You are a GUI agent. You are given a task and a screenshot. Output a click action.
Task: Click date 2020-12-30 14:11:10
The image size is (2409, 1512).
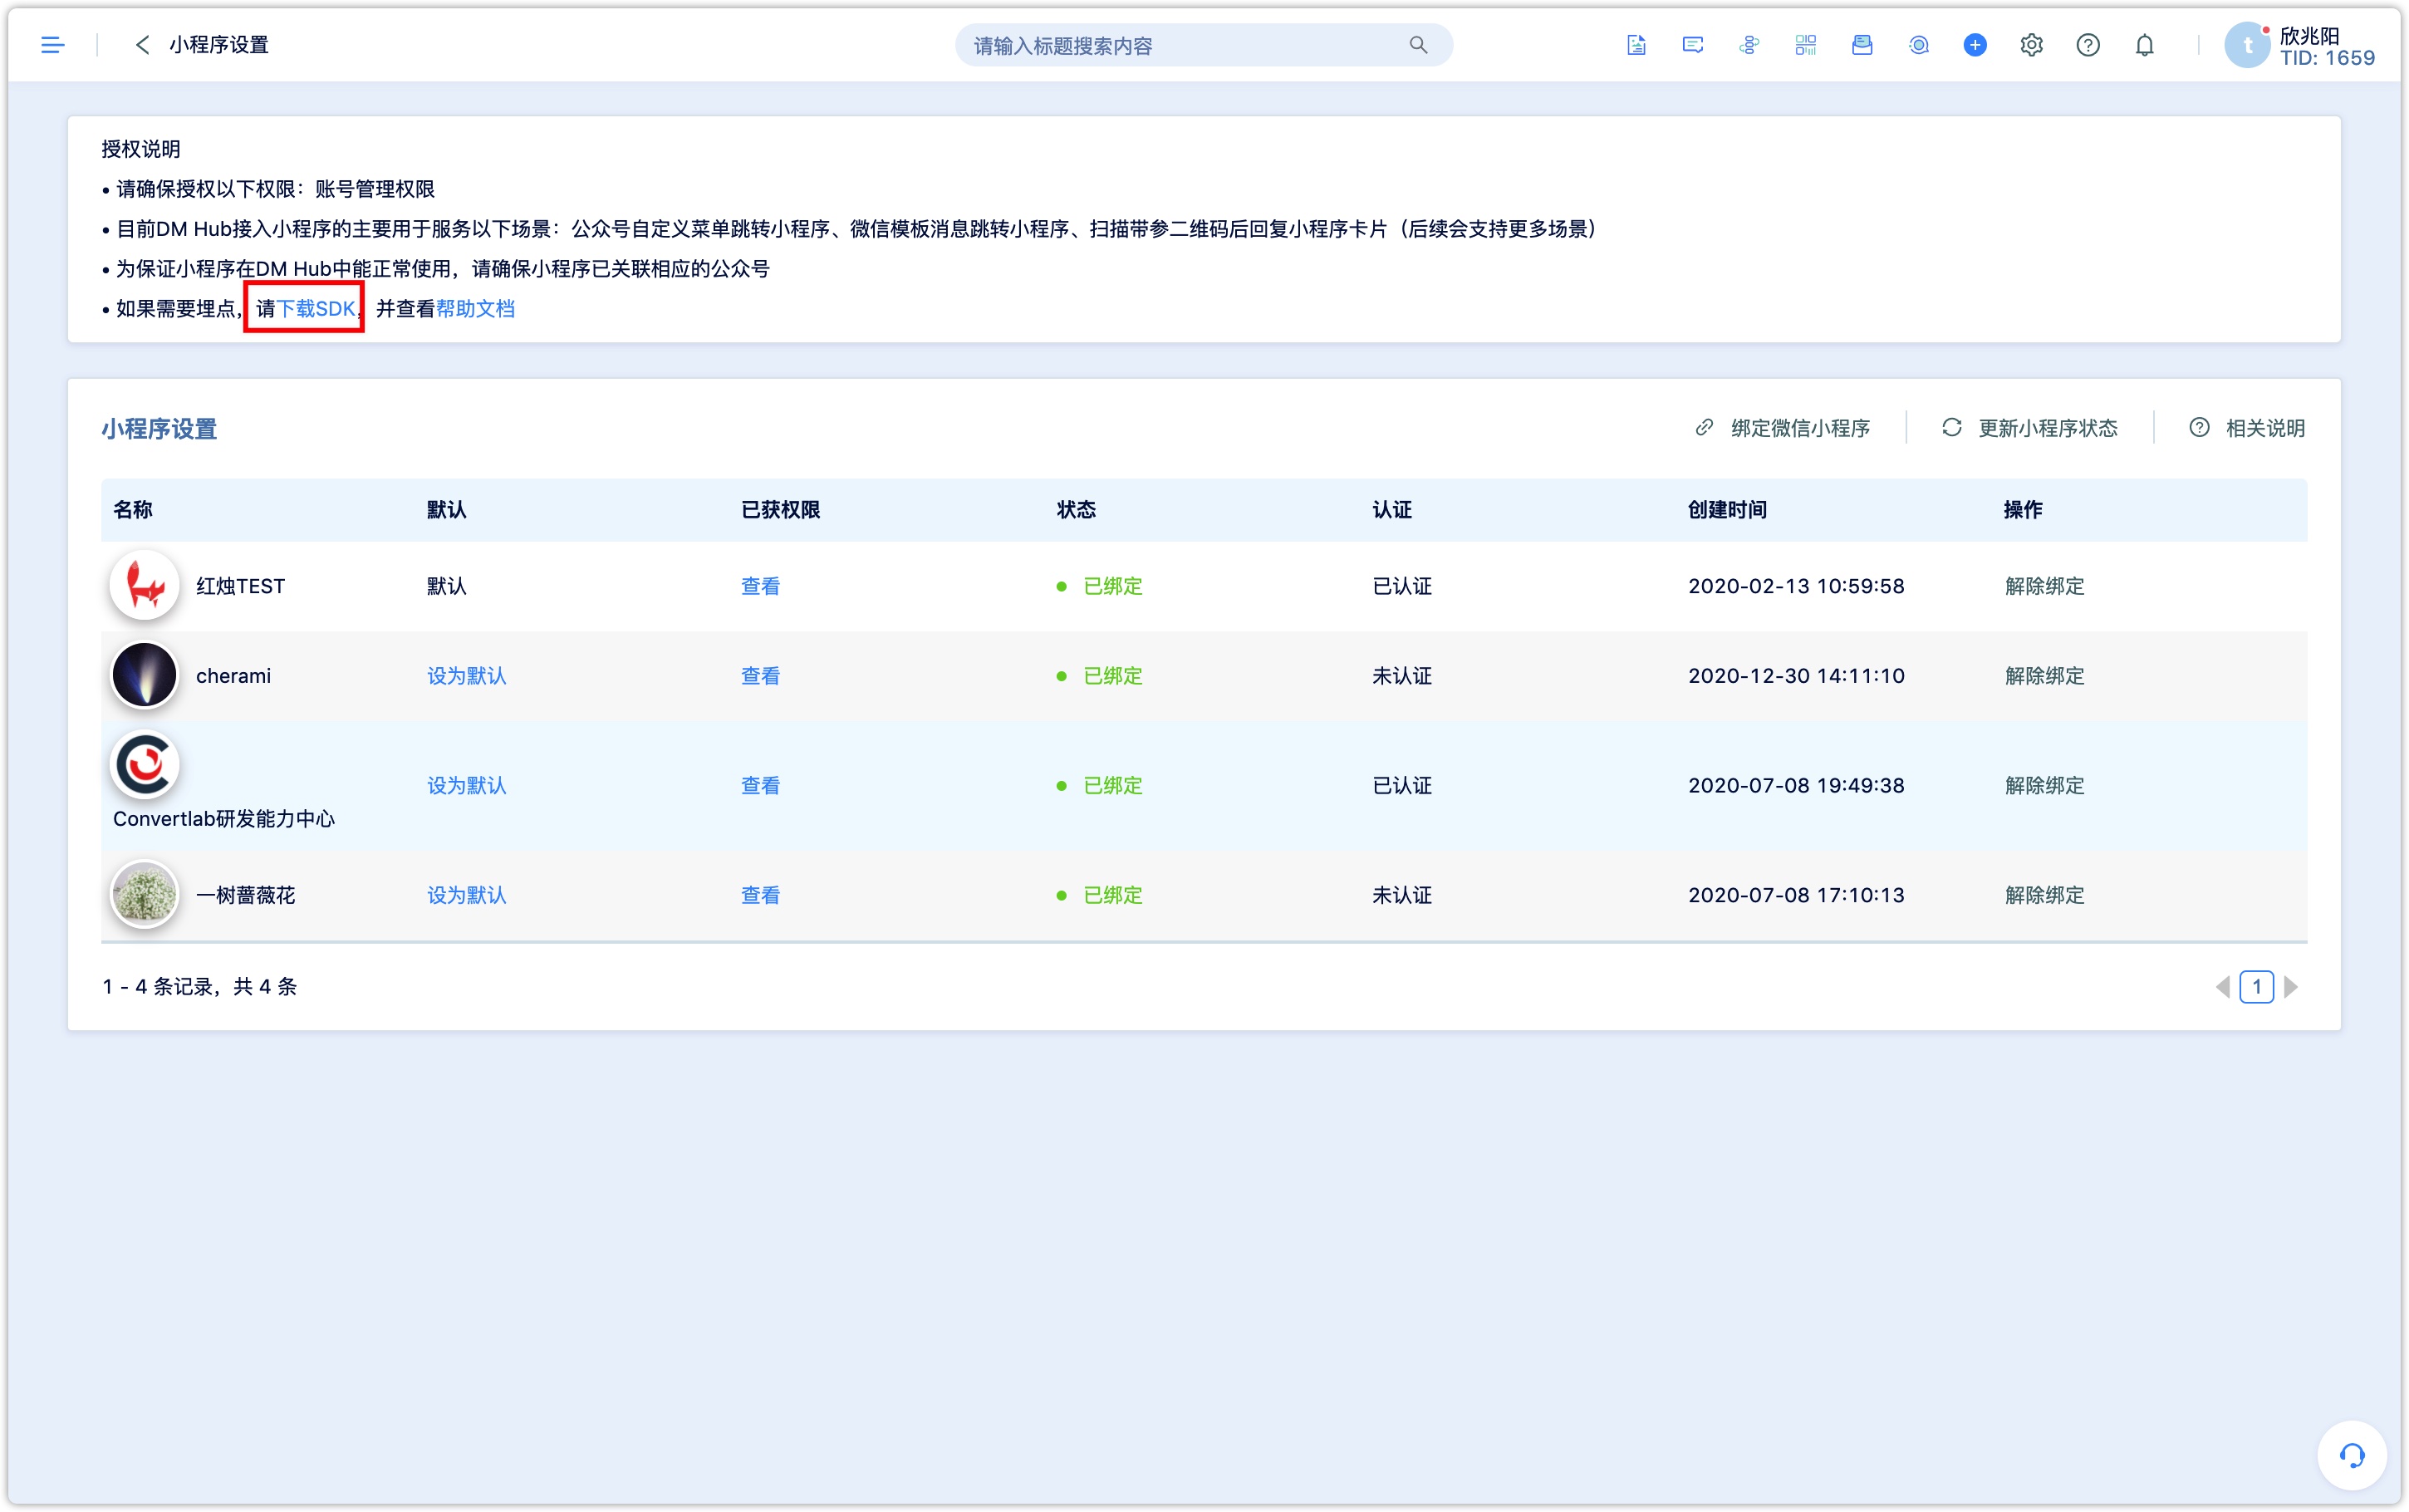pyautogui.click(x=1796, y=676)
